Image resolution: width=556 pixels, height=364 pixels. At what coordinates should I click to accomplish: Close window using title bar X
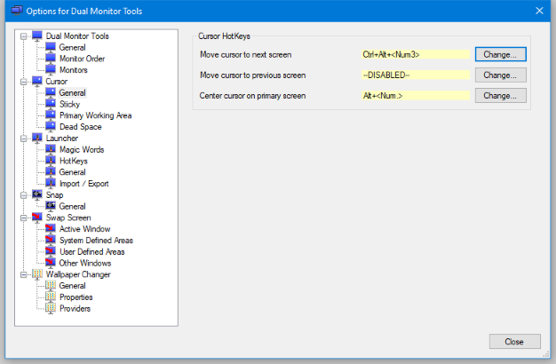click(x=539, y=11)
